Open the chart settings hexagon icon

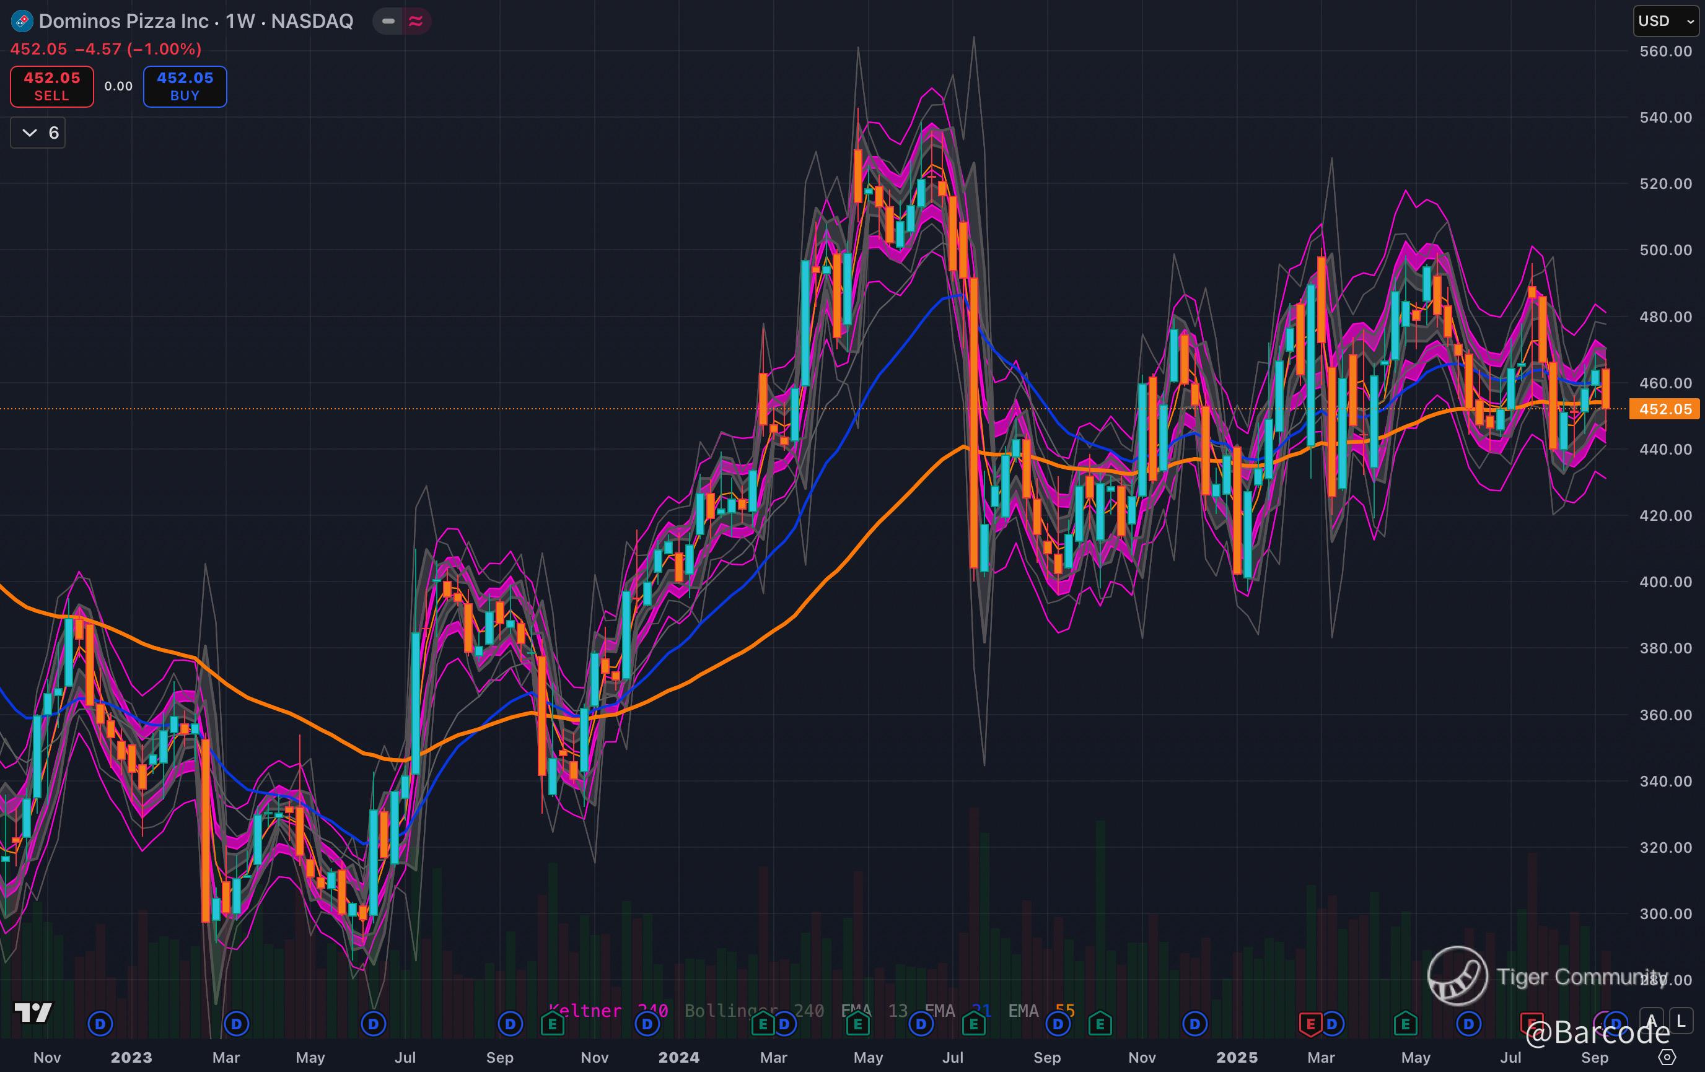1667,1057
